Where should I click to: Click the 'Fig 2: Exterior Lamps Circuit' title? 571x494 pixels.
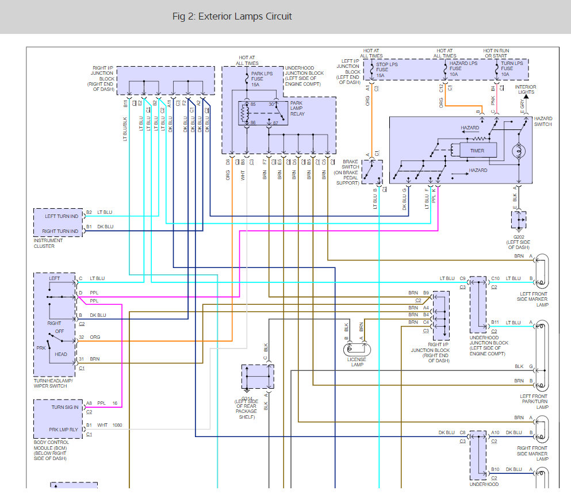tap(232, 17)
